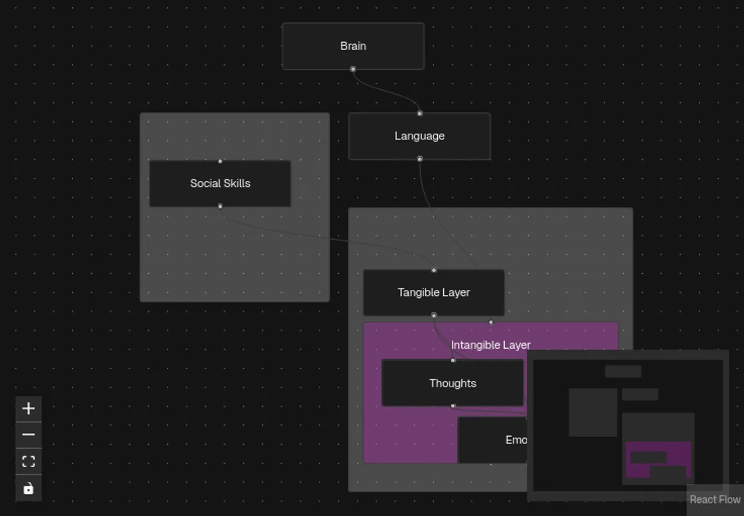Click the Language node bottom handle
The height and width of the screenshot is (516, 744).
click(x=420, y=159)
